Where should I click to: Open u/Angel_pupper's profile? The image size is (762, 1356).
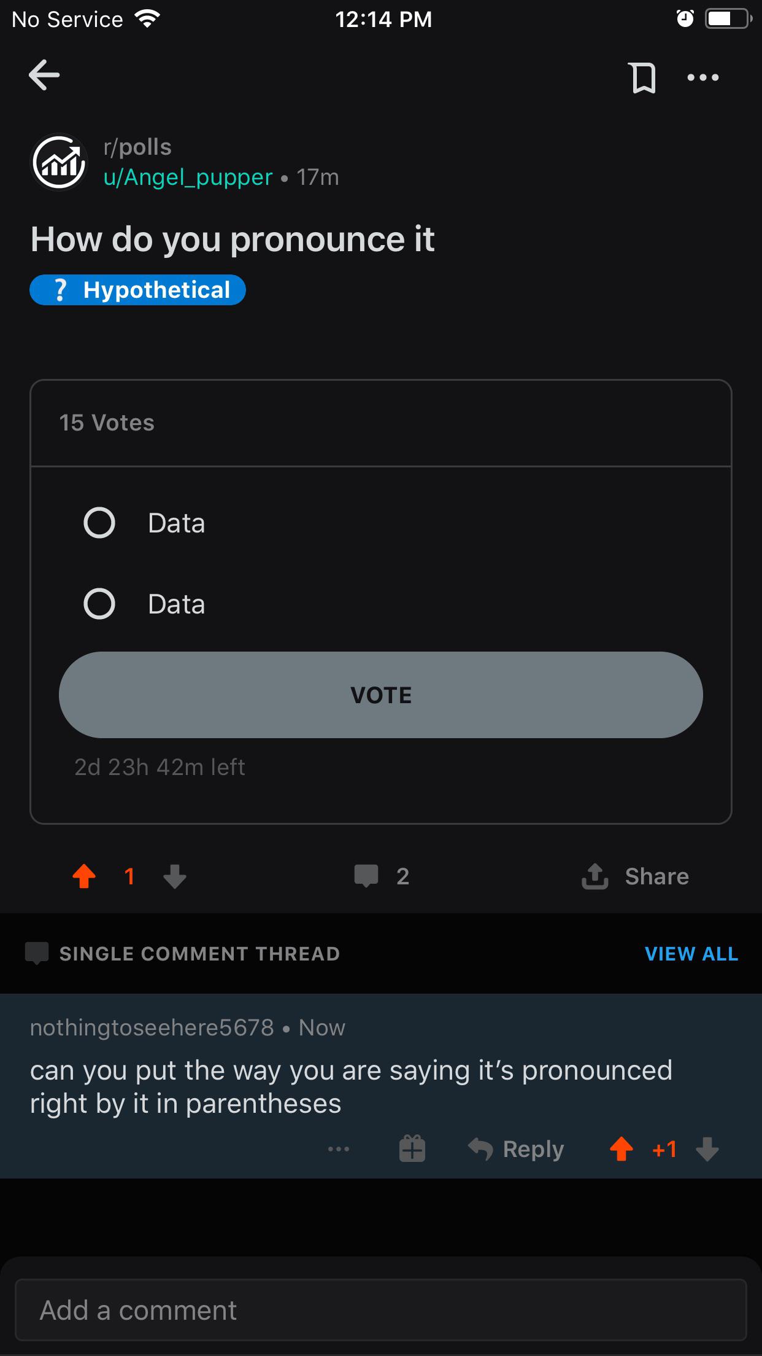188,177
